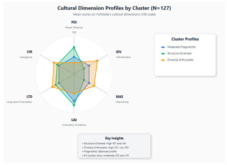Click the orange Diversity Enthusiasts legend marker
The image size is (227, 165).
point(163,60)
